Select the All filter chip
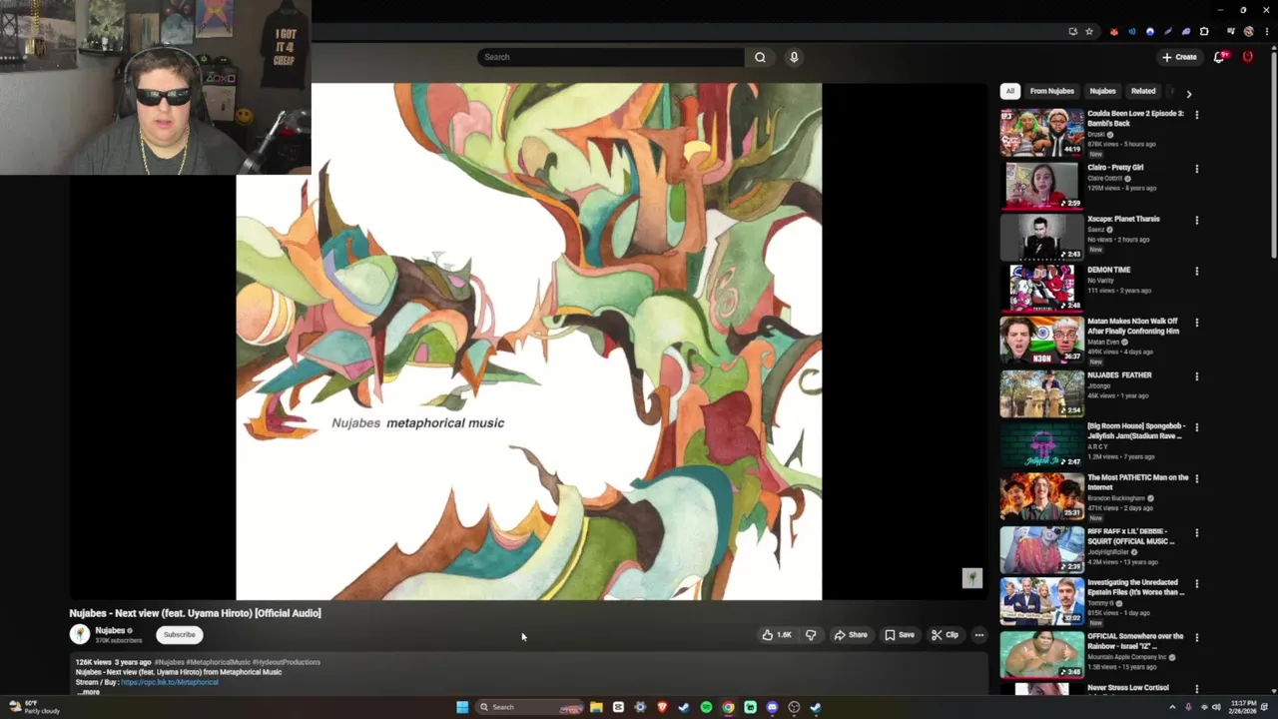 click(1009, 91)
